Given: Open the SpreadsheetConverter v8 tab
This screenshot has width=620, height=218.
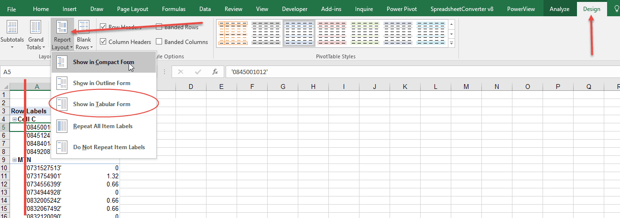Looking at the screenshot, I should click(462, 9).
